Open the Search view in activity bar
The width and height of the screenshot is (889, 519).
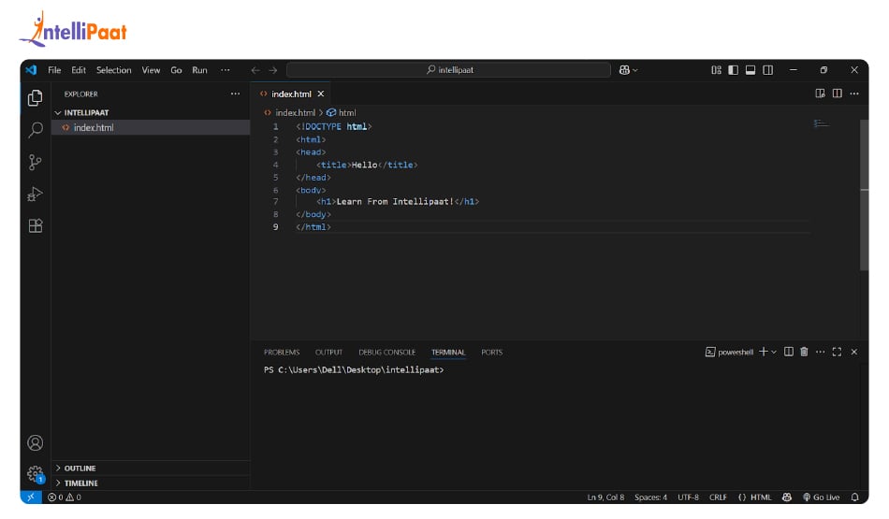36,130
